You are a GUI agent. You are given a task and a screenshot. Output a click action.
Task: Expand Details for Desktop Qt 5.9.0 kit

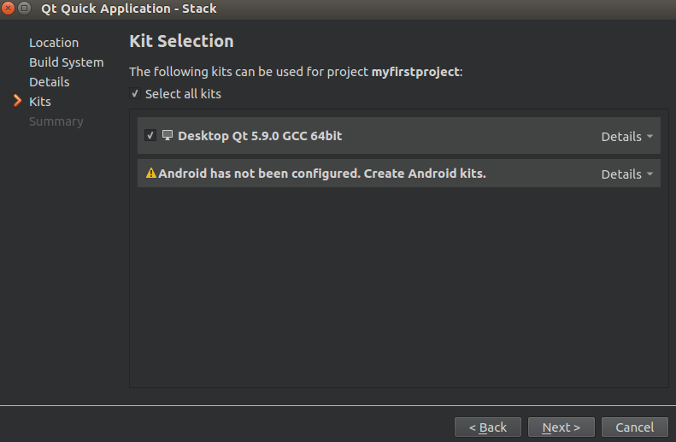click(626, 137)
